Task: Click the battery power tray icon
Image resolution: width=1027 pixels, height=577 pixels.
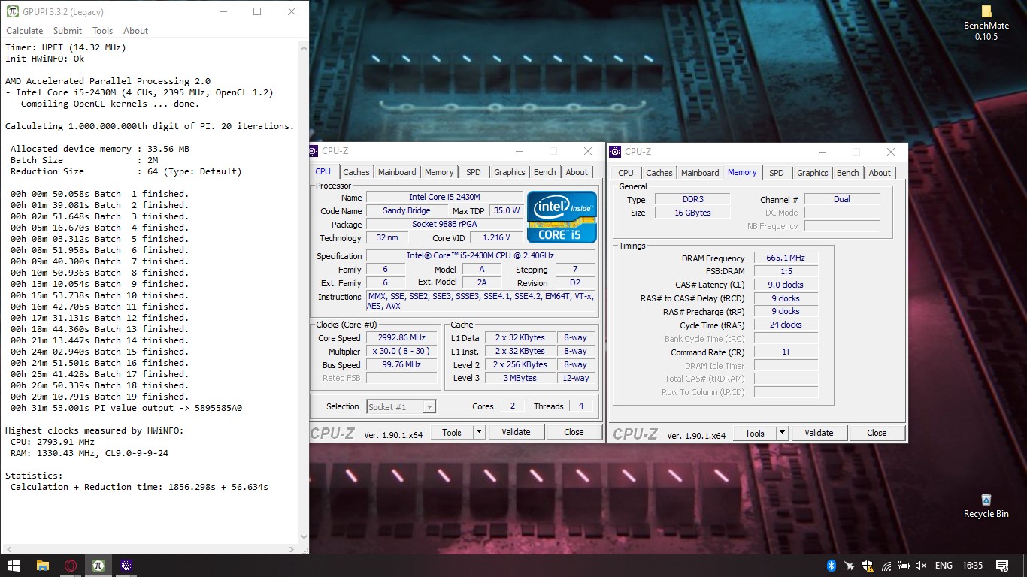Action: (x=904, y=566)
